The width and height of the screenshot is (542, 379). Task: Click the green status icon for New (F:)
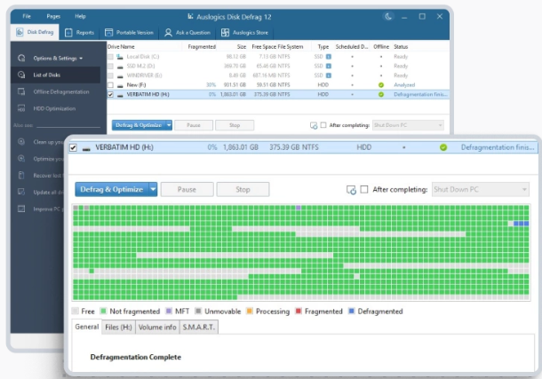(x=381, y=85)
